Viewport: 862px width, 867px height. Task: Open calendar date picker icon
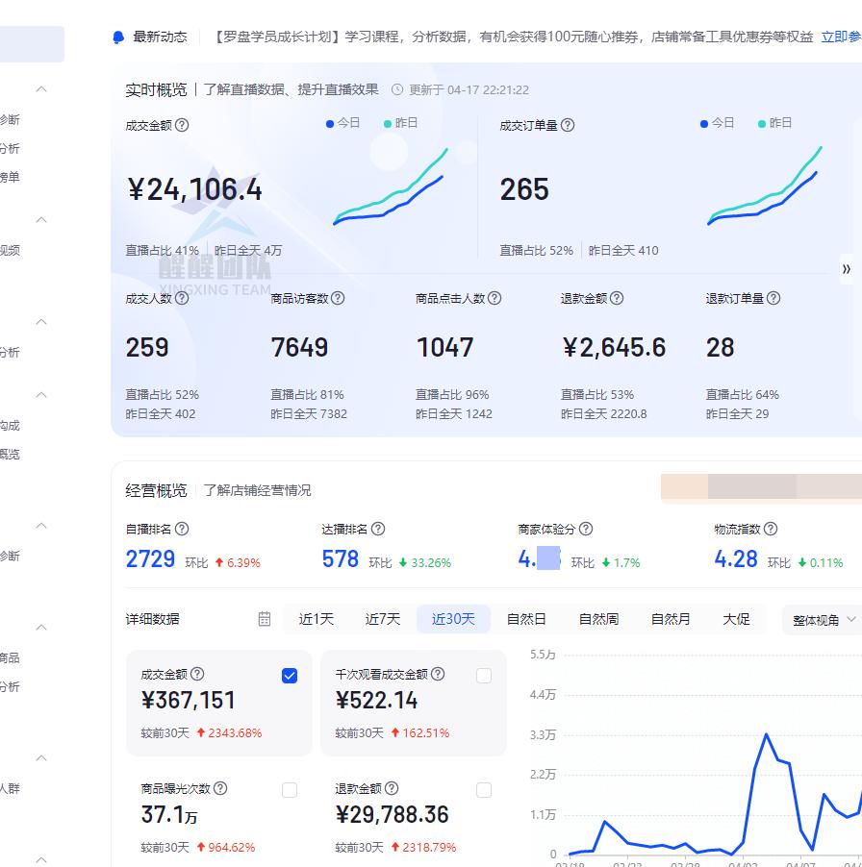point(265,619)
